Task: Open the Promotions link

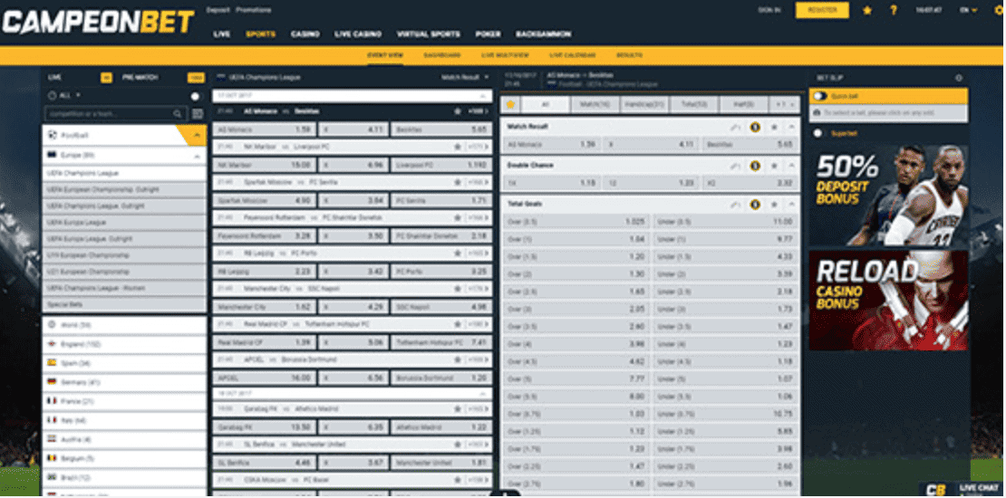Action: pos(254,10)
